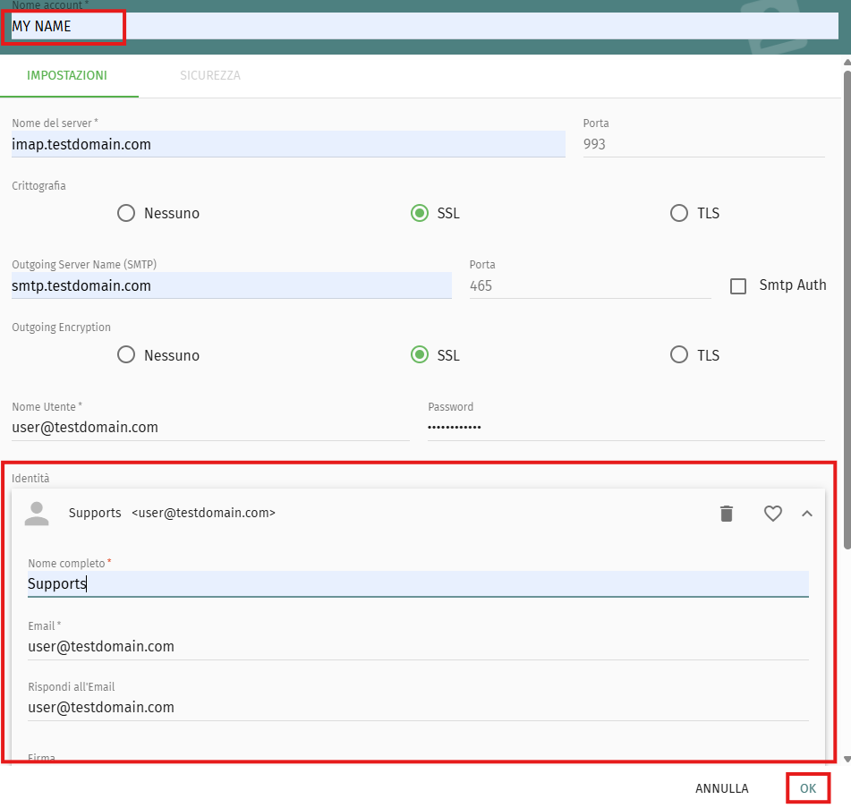Switch to the Sicurezza tab
This screenshot has height=808, width=851.
click(209, 76)
